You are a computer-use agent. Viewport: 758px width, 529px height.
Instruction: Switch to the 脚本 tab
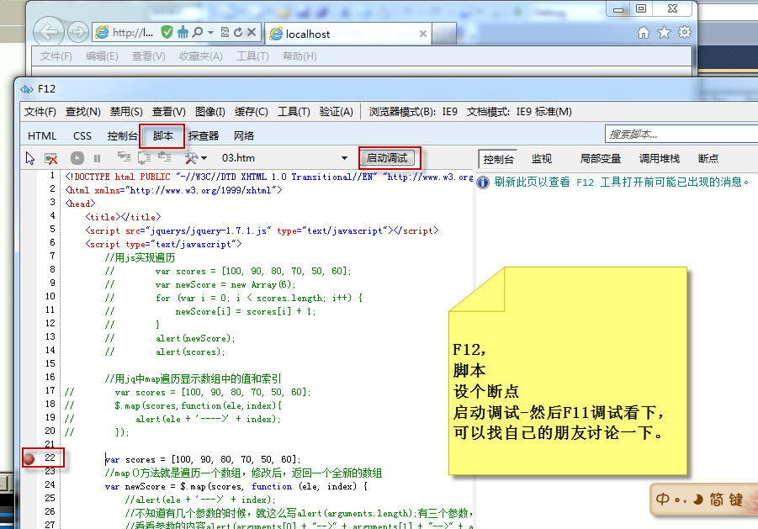point(162,135)
